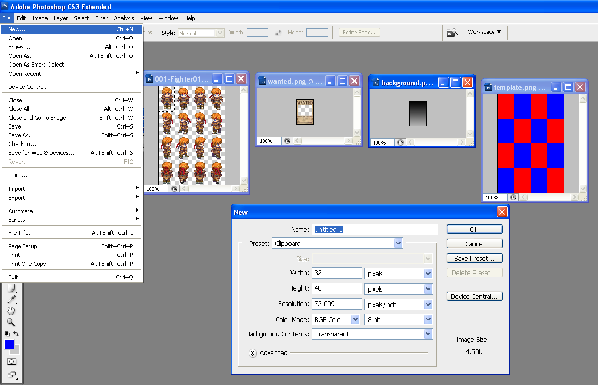The width and height of the screenshot is (598, 385).
Task: Reset default foreground and background colors
Action: 7,334
